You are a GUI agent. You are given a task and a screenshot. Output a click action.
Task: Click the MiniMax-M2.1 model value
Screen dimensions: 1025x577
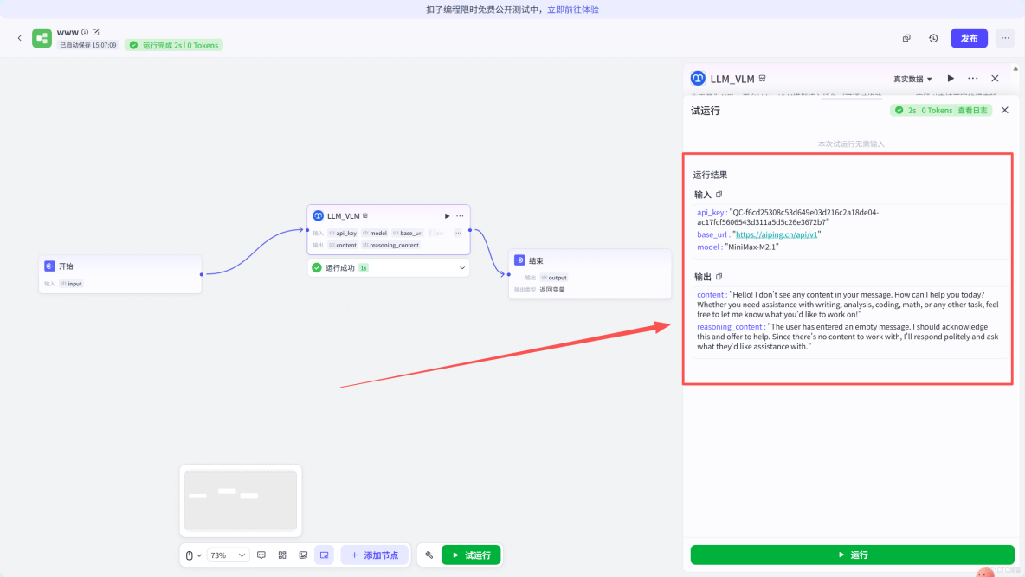[x=751, y=247]
